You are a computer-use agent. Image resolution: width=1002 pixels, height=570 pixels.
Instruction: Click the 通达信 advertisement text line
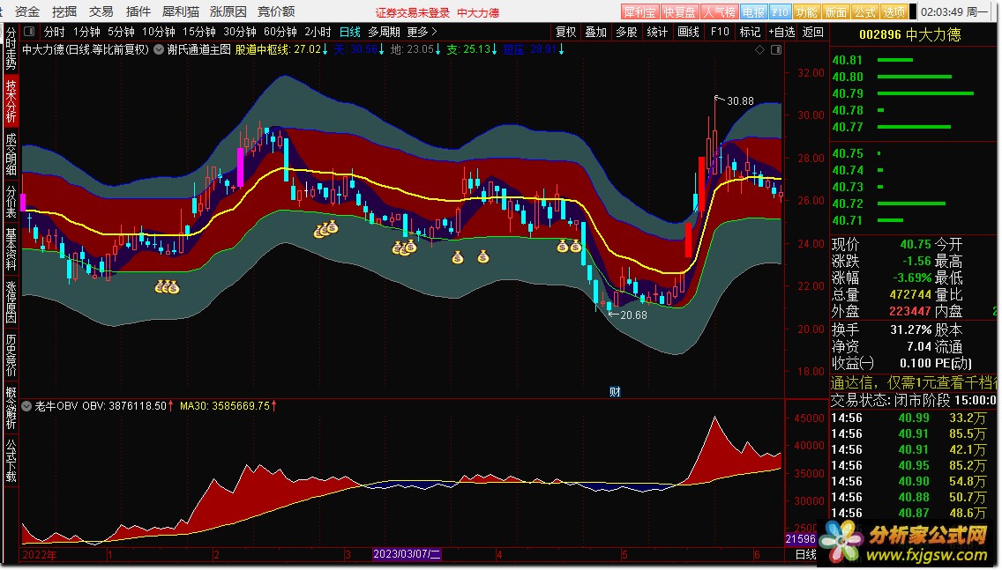coord(913,383)
